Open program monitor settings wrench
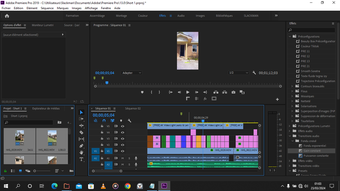This screenshot has height=191, width=340. 254,73
